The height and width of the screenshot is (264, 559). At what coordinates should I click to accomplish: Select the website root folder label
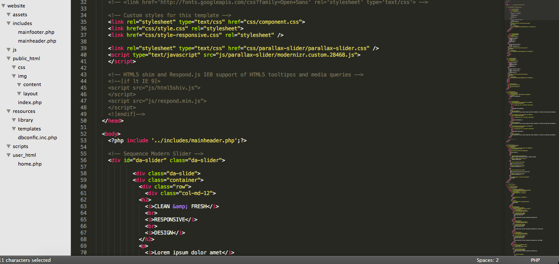pyautogui.click(x=16, y=6)
